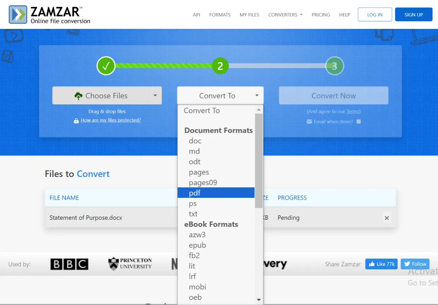Viewport: 438px width, 305px height.
Task: Click the step 1 completed checkmark circle
Action: point(106,66)
